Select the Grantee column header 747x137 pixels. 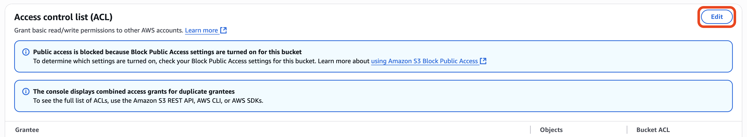click(27, 130)
